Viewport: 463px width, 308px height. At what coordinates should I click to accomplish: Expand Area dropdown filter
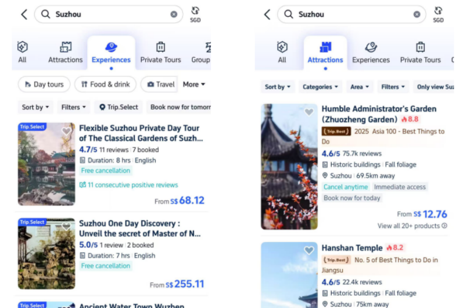(360, 87)
